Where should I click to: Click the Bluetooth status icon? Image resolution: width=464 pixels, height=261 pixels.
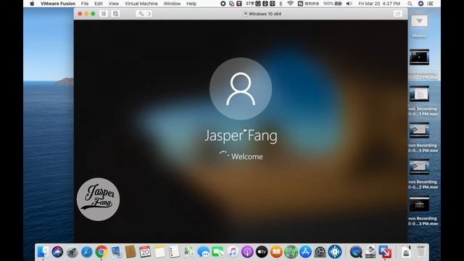point(281,4)
